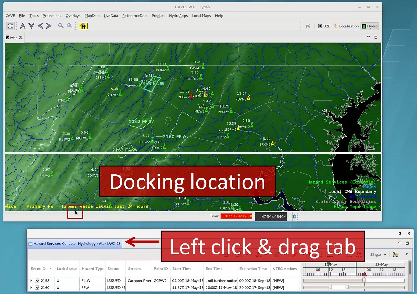Open the Overlays menu
The height and width of the screenshot is (294, 417).
point(73,16)
